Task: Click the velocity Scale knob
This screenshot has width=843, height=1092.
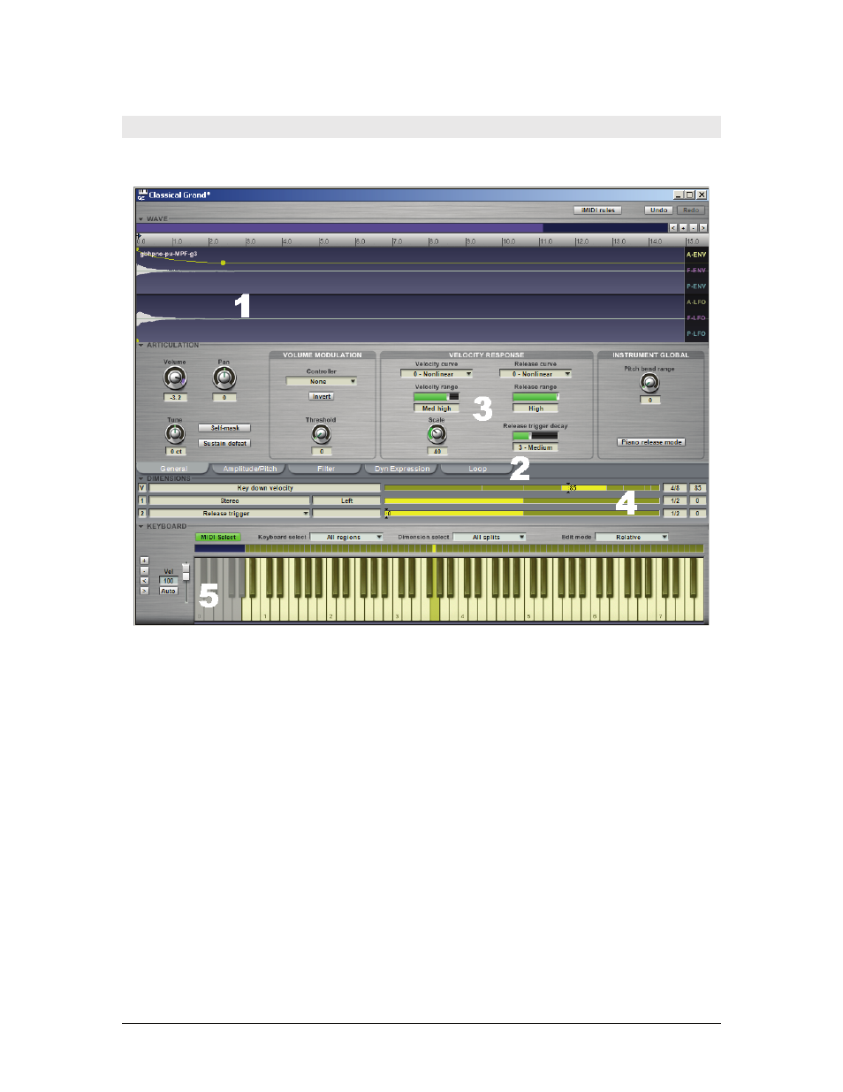Action: coord(437,434)
